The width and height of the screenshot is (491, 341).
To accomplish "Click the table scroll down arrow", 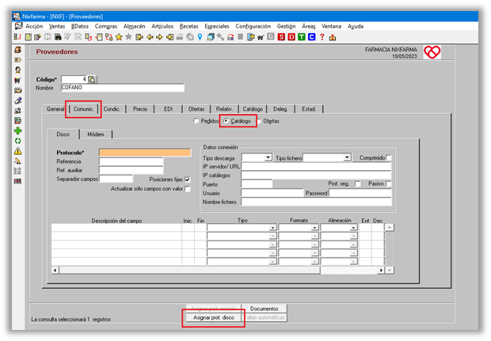I will click(390, 270).
